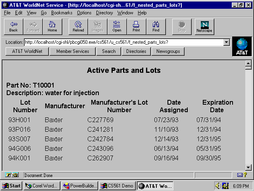
Task: Click the AT&T Wo... taskbar item
Action: point(155,186)
